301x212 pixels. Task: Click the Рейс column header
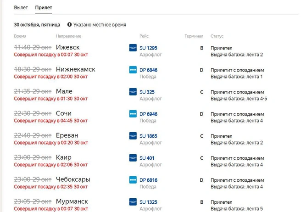pos(144,36)
